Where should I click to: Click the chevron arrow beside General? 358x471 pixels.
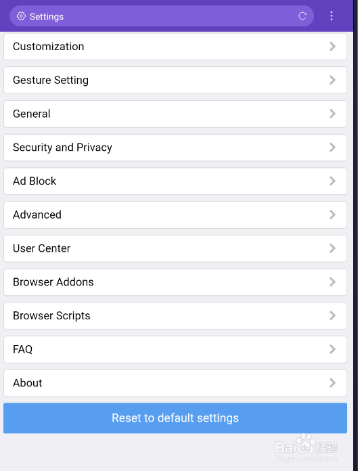(x=332, y=114)
